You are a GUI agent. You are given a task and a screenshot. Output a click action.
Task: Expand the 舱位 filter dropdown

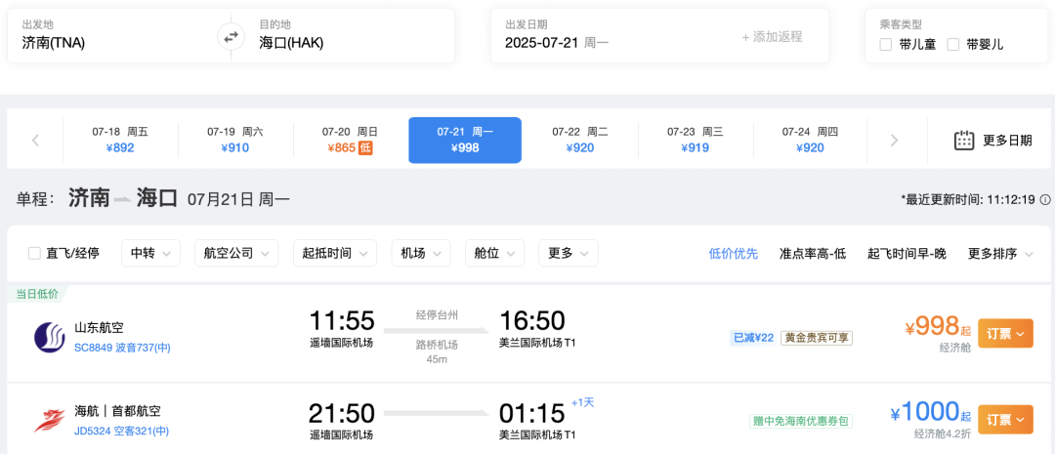494,254
